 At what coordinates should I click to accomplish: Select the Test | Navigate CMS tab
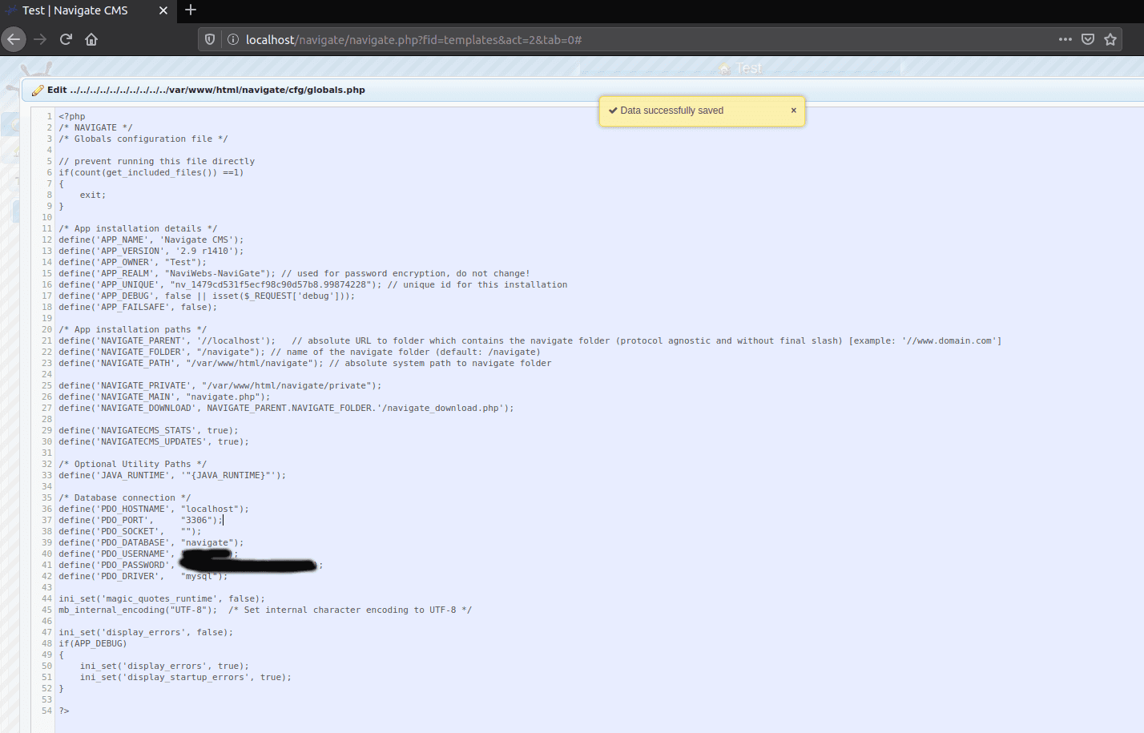click(87, 10)
